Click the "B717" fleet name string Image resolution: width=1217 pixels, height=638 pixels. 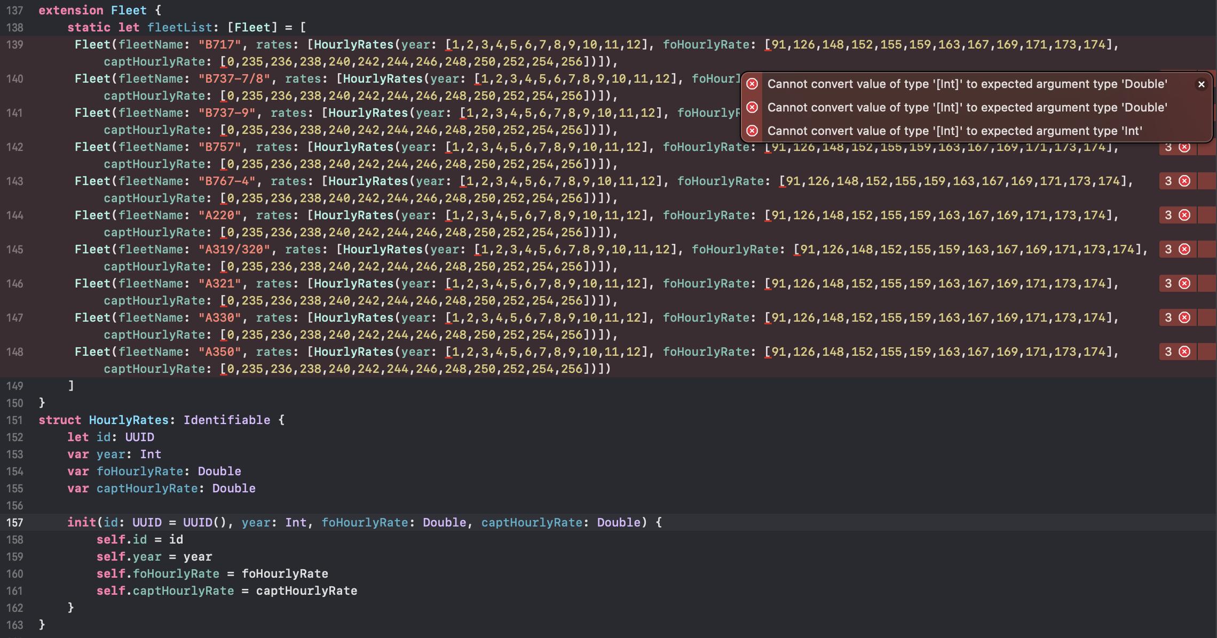(x=220, y=44)
